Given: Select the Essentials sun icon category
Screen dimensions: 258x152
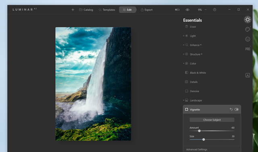Looking at the screenshot, I should tap(248, 20).
